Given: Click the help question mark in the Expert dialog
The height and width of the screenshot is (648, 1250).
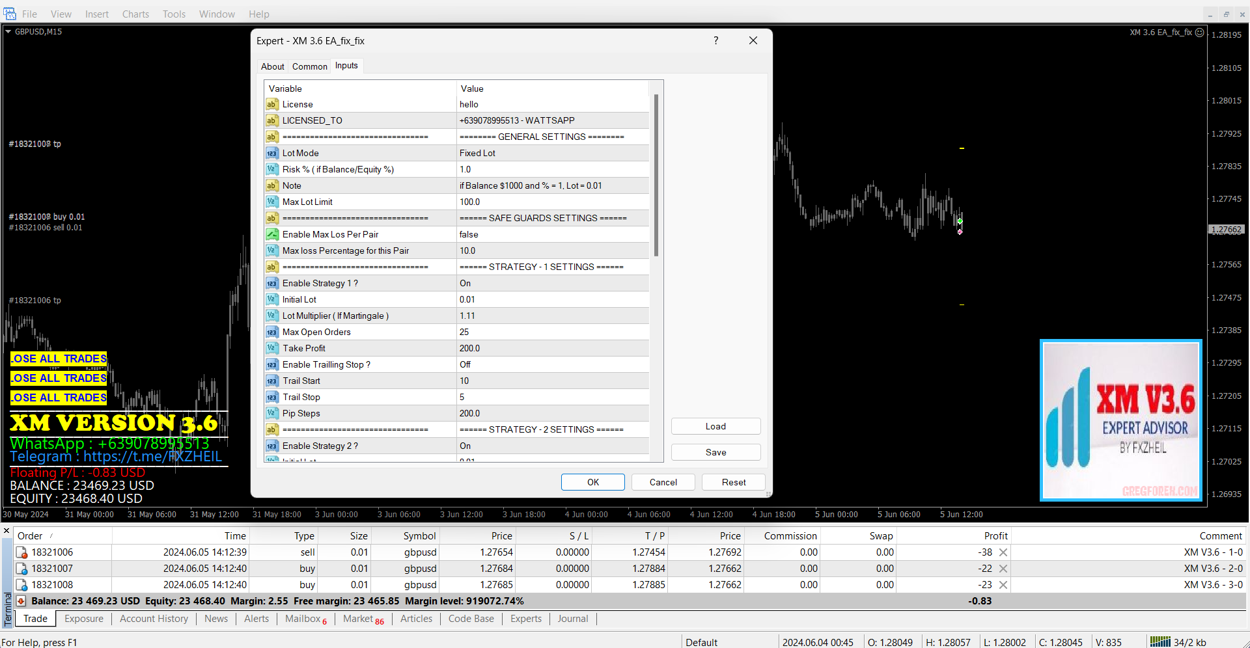Looking at the screenshot, I should point(716,40).
